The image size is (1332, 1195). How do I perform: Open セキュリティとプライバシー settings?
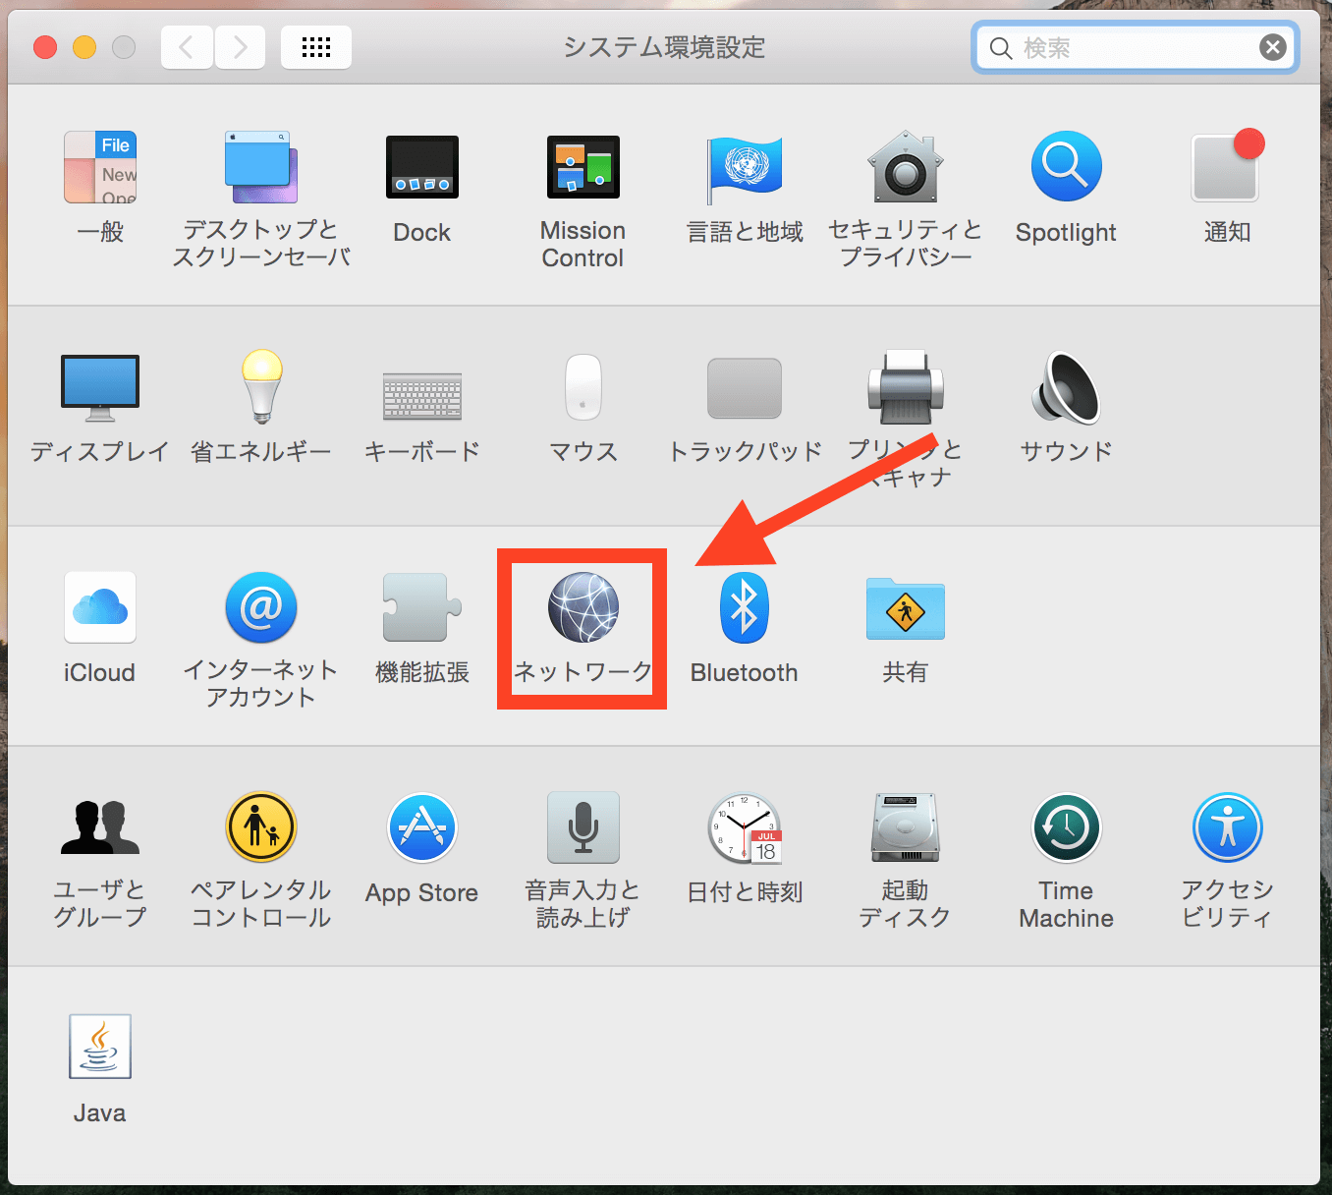tap(904, 167)
